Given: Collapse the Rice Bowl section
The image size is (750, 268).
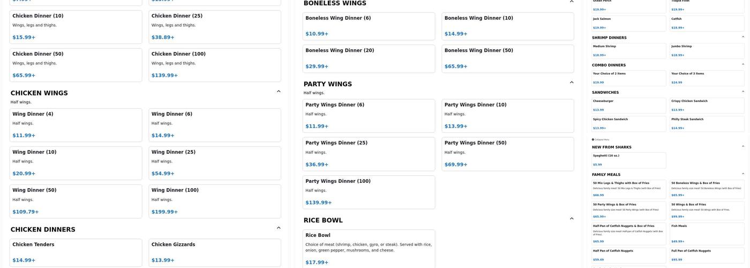Looking at the screenshot, I should (x=572, y=219).
